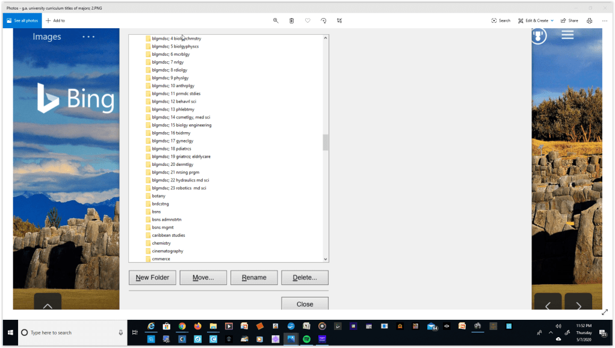Open the crop tool
The height and width of the screenshot is (348, 615).
[339, 20]
